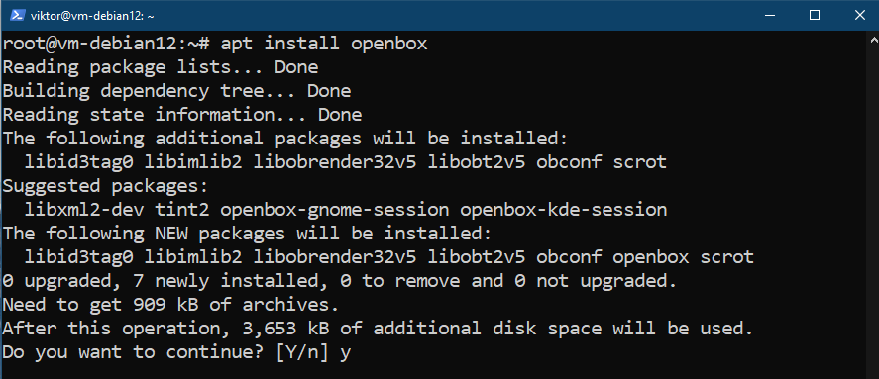Viewport: 879px width, 379px height.
Task: Click the window title viktor@vm-debian12: ~
Action: pyautogui.click(x=92, y=16)
